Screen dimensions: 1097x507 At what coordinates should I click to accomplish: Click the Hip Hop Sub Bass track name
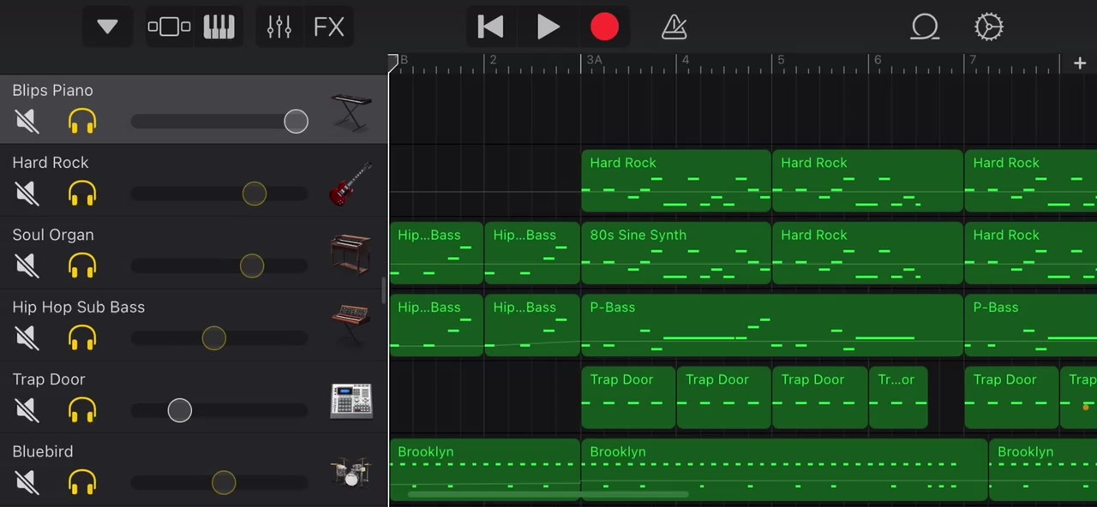(x=79, y=307)
